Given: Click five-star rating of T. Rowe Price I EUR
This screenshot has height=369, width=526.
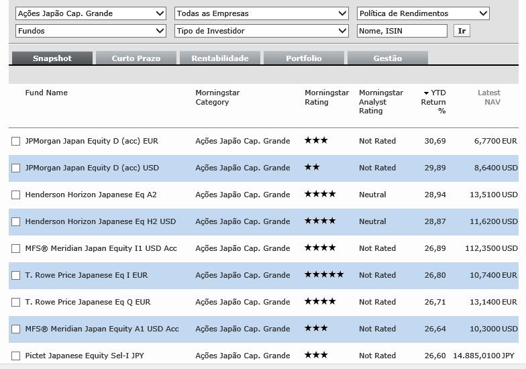Looking at the screenshot, I should pos(324,274).
